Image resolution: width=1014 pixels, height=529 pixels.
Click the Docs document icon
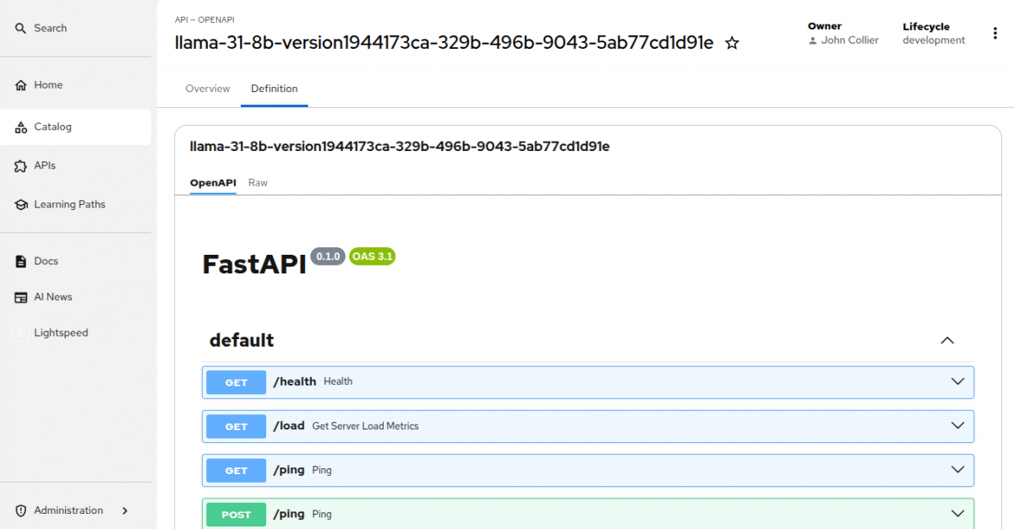pos(21,262)
